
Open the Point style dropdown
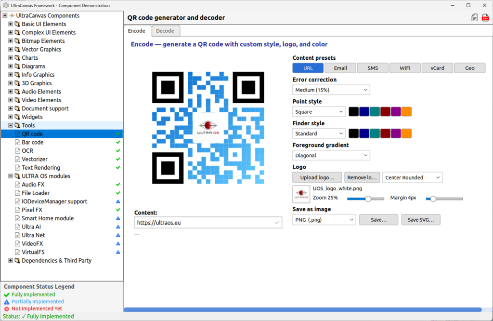coord(319,112)
